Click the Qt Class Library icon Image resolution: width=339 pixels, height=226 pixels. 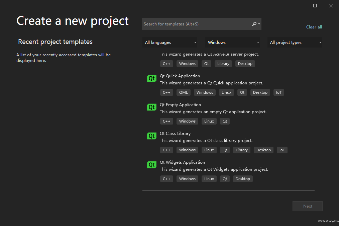(152, 136)
